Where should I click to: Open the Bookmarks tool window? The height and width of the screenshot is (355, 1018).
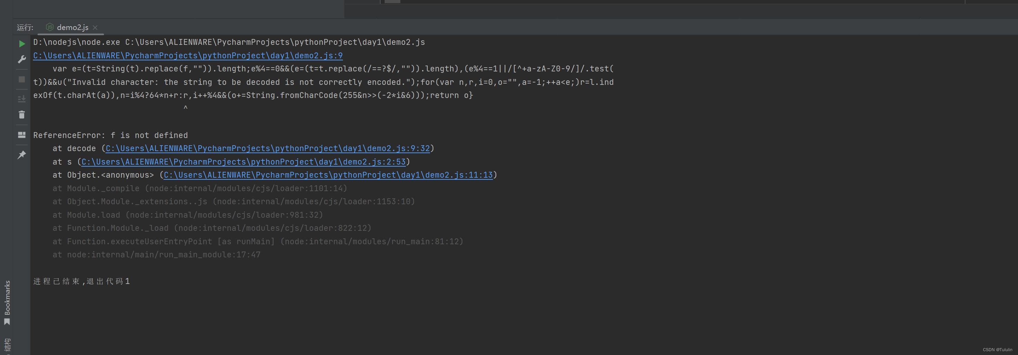[x=7, y=303]
